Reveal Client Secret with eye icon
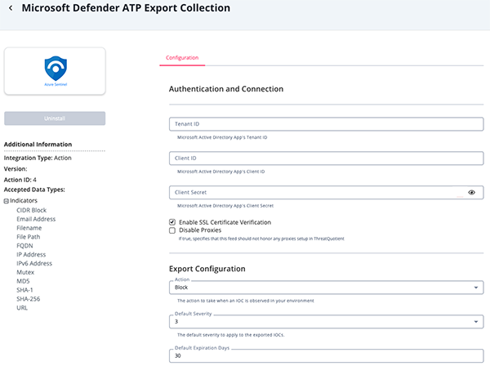This screenshot has height=366, width=490. pyautogui.click(x=471, y=192)
